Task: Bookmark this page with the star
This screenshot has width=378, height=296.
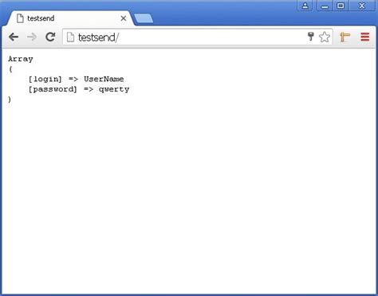Action: [325, 37]
